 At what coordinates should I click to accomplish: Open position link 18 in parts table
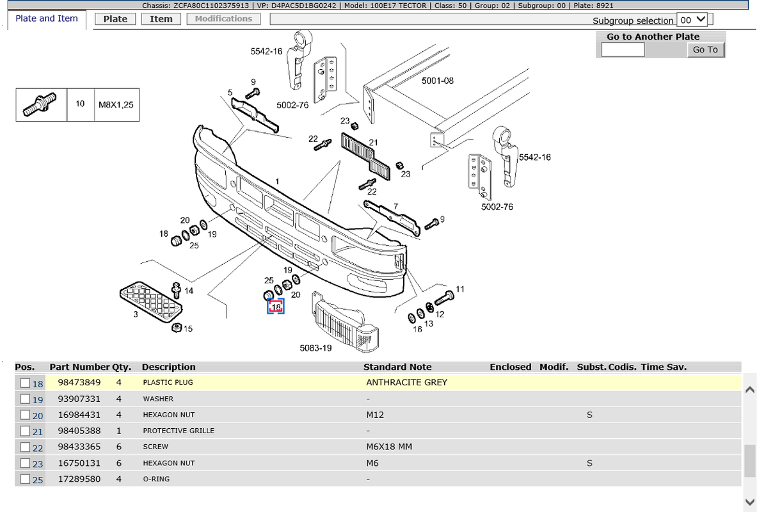point(38,384)
